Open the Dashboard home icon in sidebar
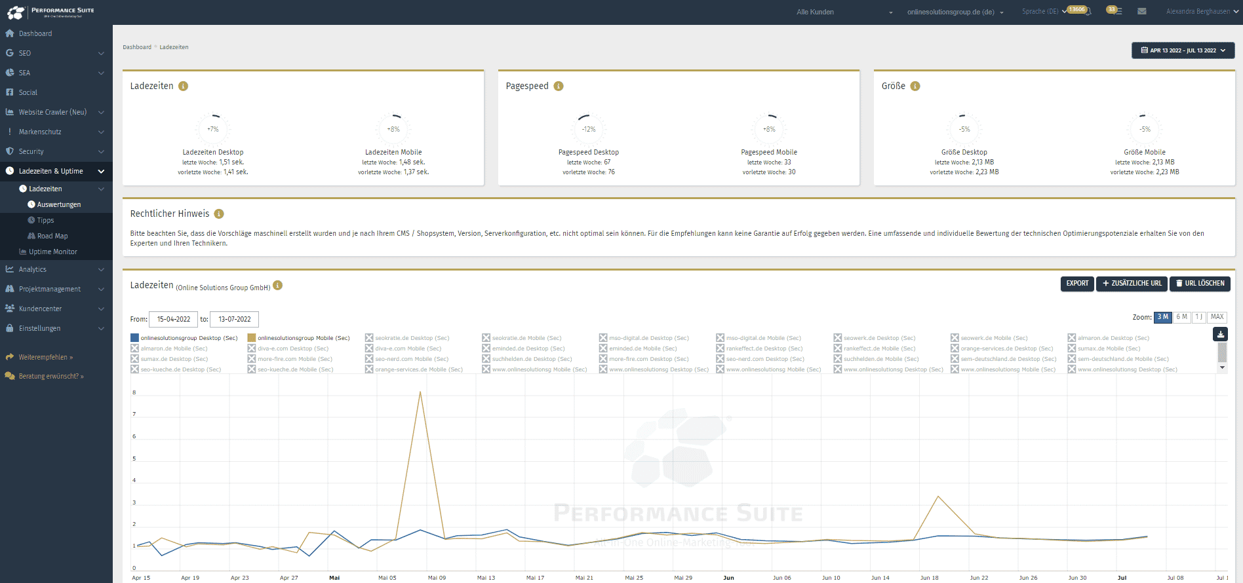The image size is (1243, 583). point(10,33)
